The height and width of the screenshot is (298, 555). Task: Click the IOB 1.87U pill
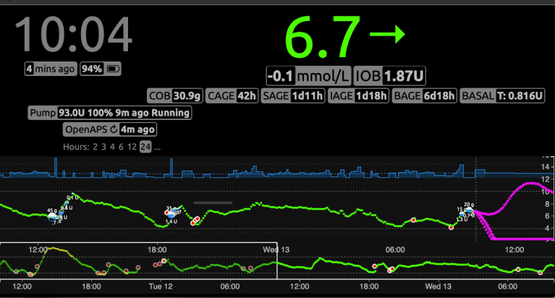(389, 76)
